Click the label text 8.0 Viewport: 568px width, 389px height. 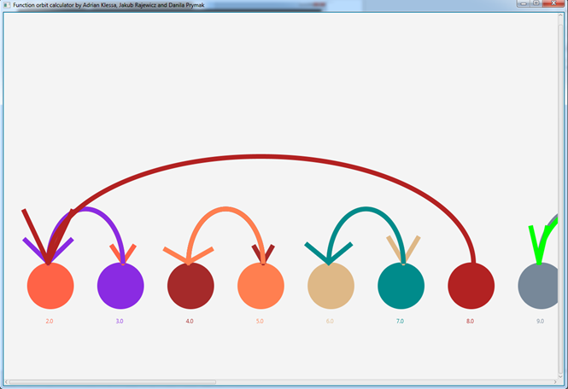(x=470, y=321)
